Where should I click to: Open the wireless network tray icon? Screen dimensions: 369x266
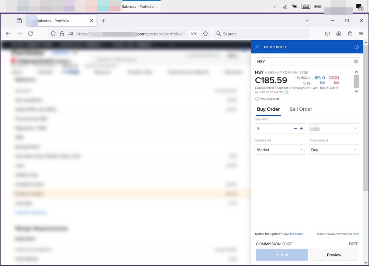pyautogui.click(x=285, y=7)
